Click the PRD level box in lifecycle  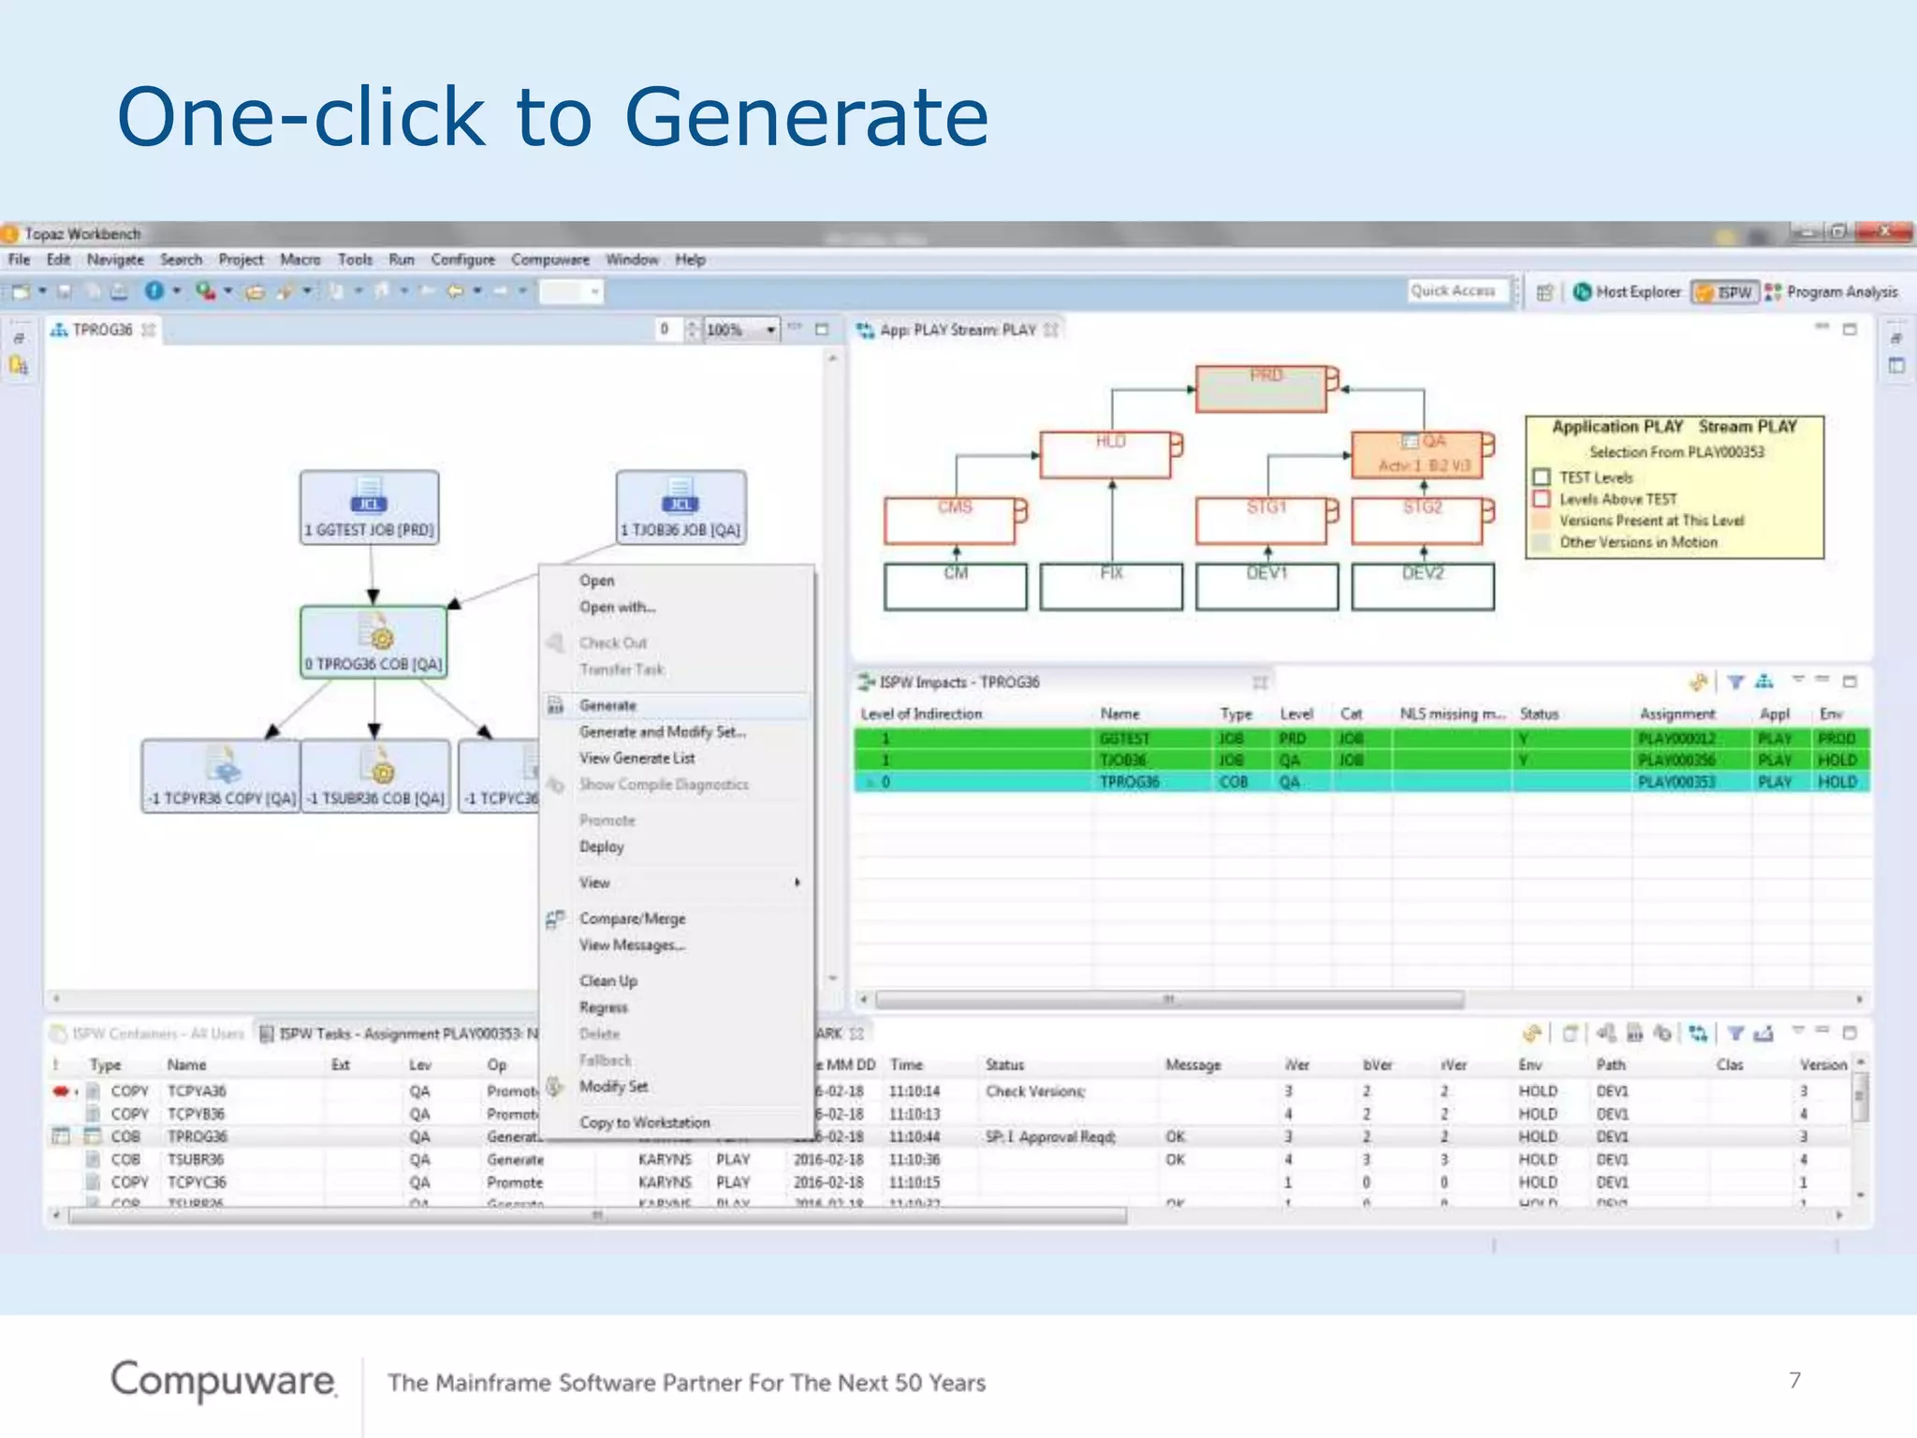1262,389
